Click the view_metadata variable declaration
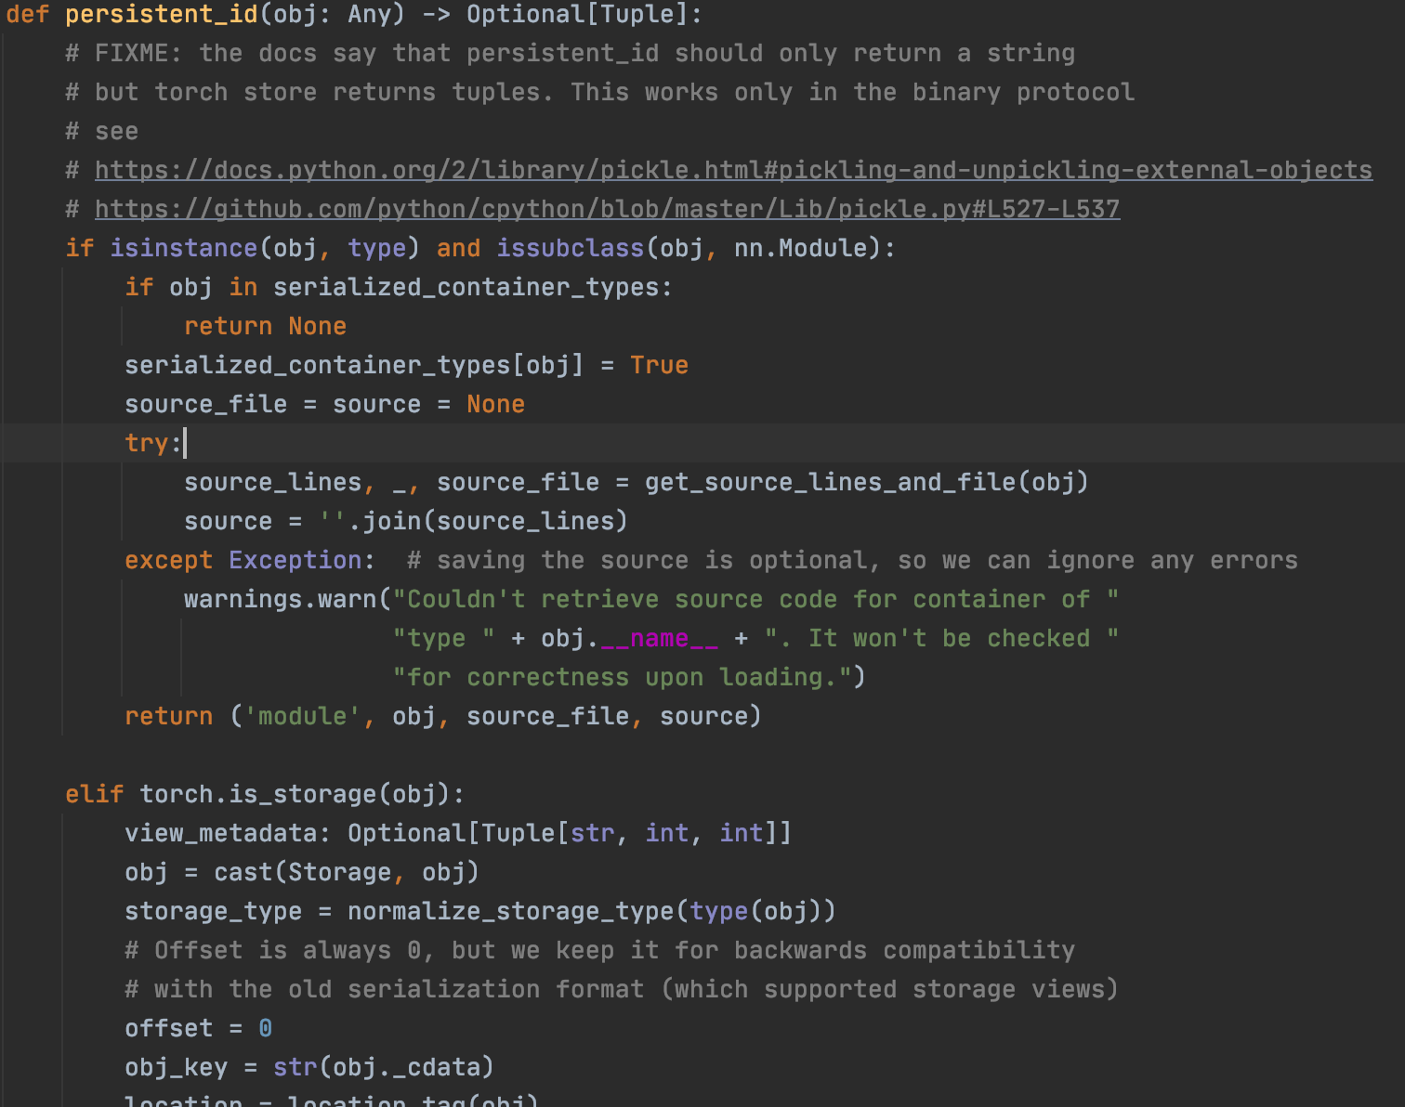The width and height of the screenshot is (1405, 1107). pos(220,833)
